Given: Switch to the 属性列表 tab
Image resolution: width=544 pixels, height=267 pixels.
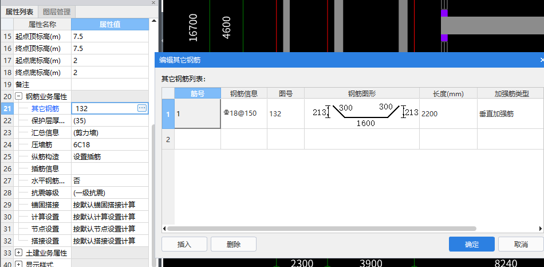Looking at the screenshot, I should tap(19, 12).
